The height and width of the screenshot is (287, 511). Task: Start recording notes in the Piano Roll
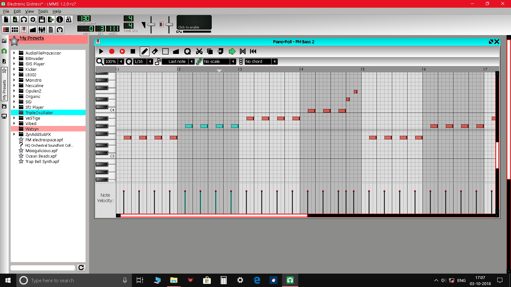click(x=112, y=51)
